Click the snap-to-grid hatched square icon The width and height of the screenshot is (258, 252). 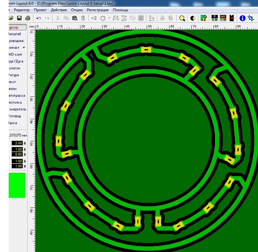[141, 18]
